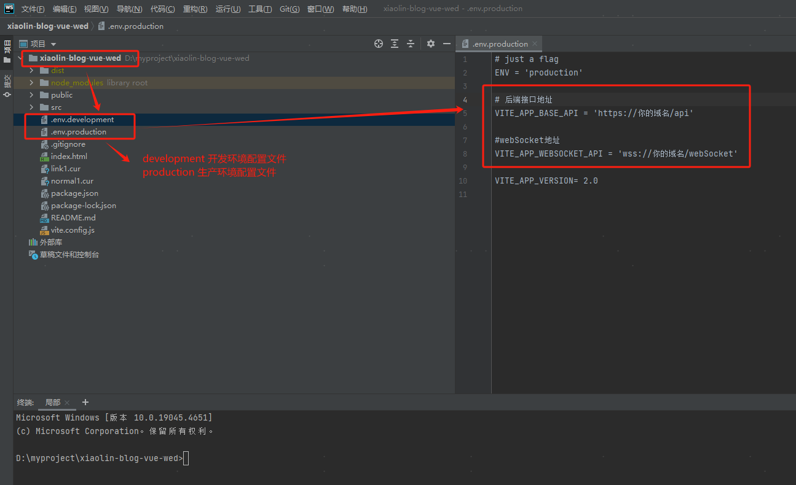Open the Commit side tool window
The image size is (796, 485).
tap(7, 87)
